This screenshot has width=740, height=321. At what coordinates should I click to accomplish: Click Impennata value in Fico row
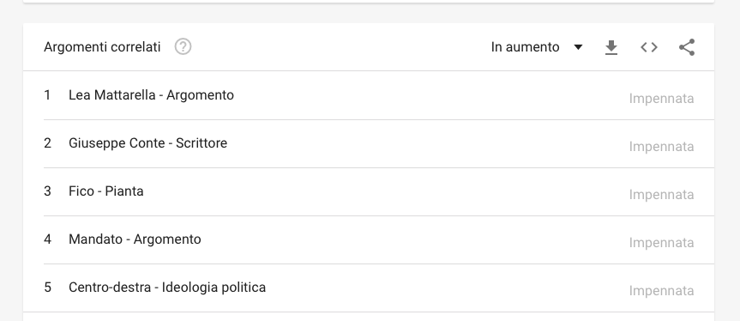tap(661, 195)
